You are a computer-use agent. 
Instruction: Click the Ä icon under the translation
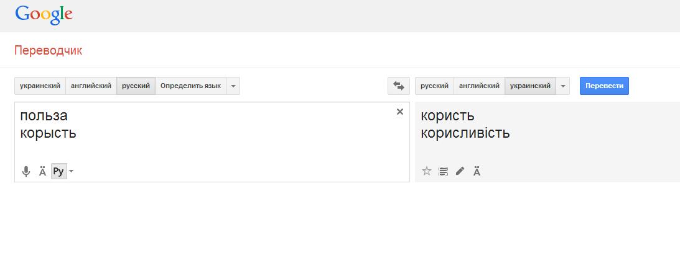(x=477, y=171)
